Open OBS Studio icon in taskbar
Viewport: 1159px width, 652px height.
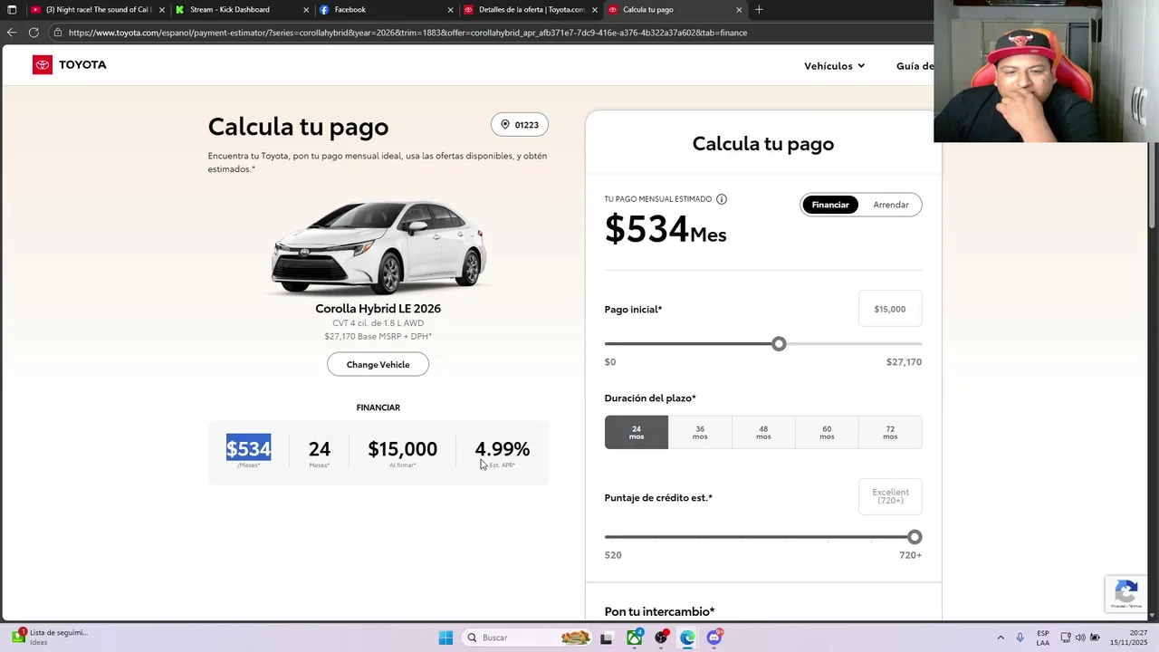tap(662, 638)
